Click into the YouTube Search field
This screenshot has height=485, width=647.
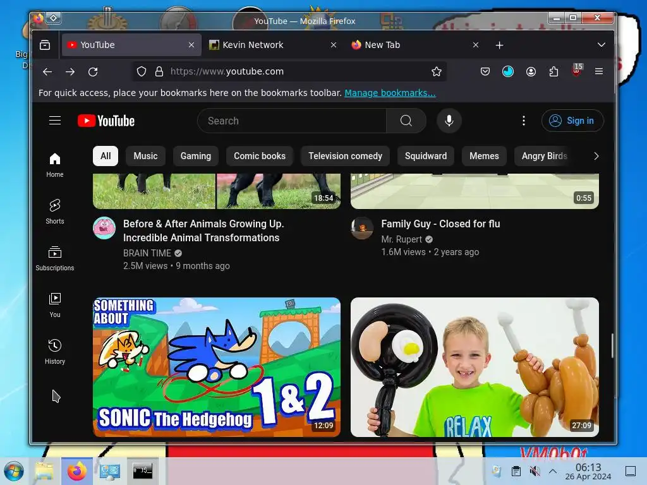(292, 121)
